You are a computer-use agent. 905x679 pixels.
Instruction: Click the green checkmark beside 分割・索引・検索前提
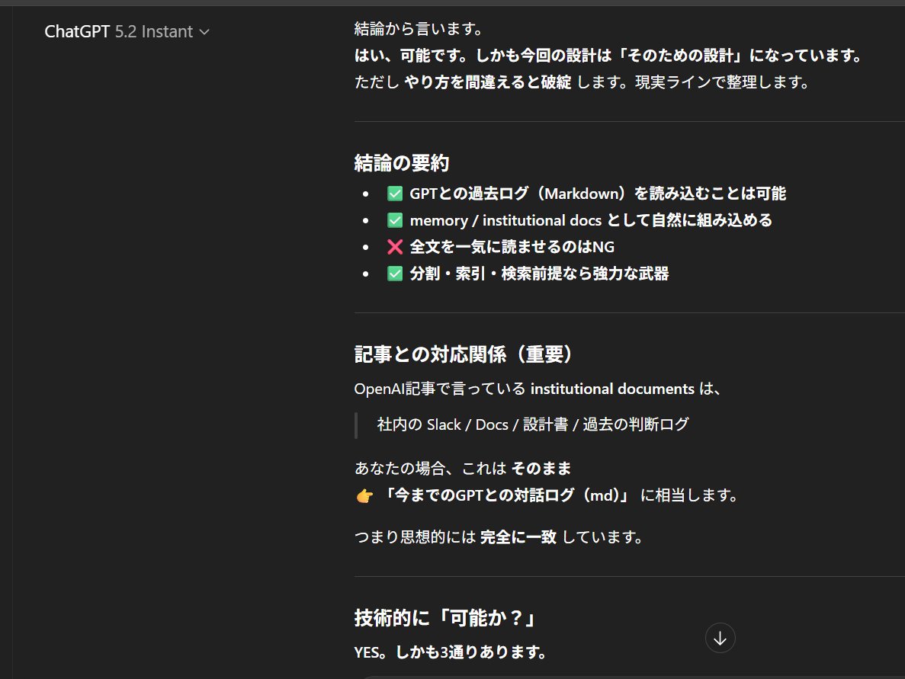(395, 274)
